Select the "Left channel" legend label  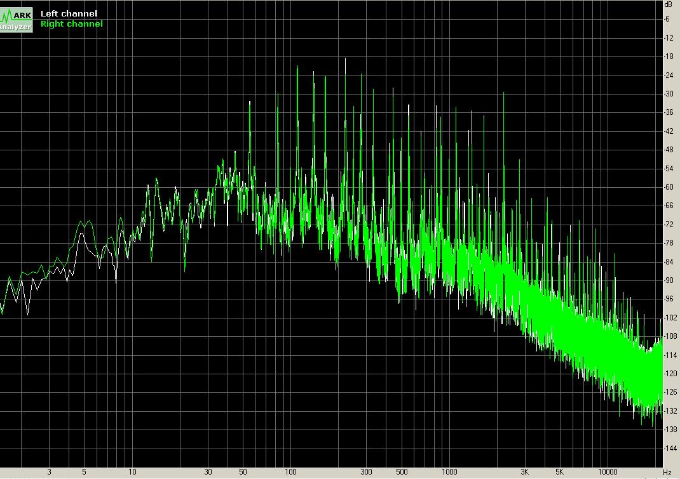click(x=69, y=13)
